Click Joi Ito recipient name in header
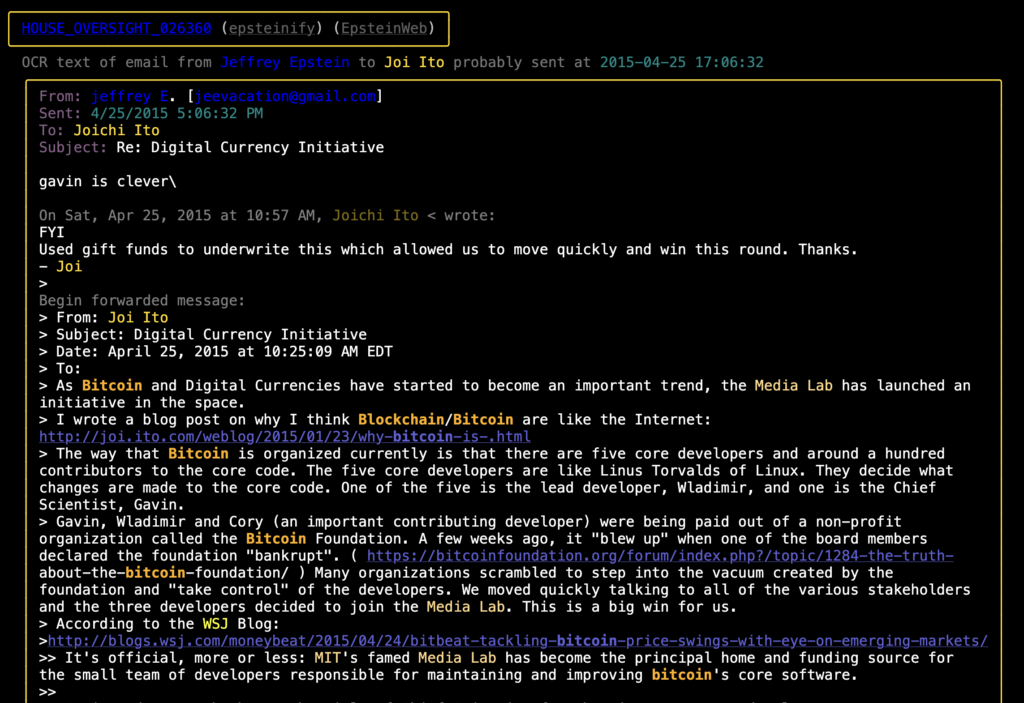Viewport: 1024px width, 703px height. pos(414,62)
